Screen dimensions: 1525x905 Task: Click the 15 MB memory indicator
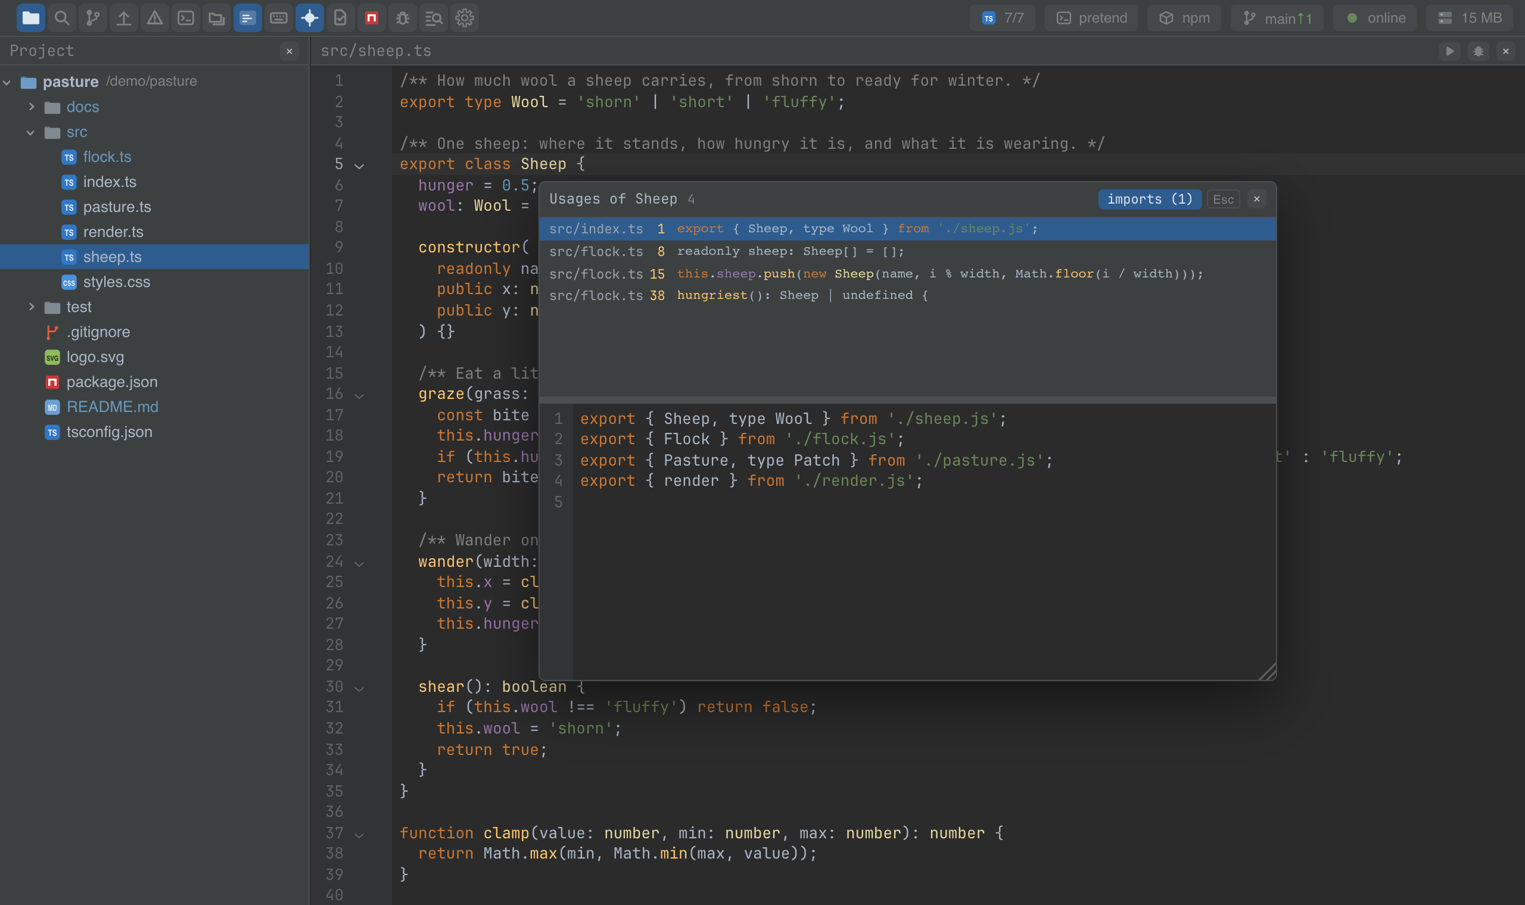point(1470,18)
